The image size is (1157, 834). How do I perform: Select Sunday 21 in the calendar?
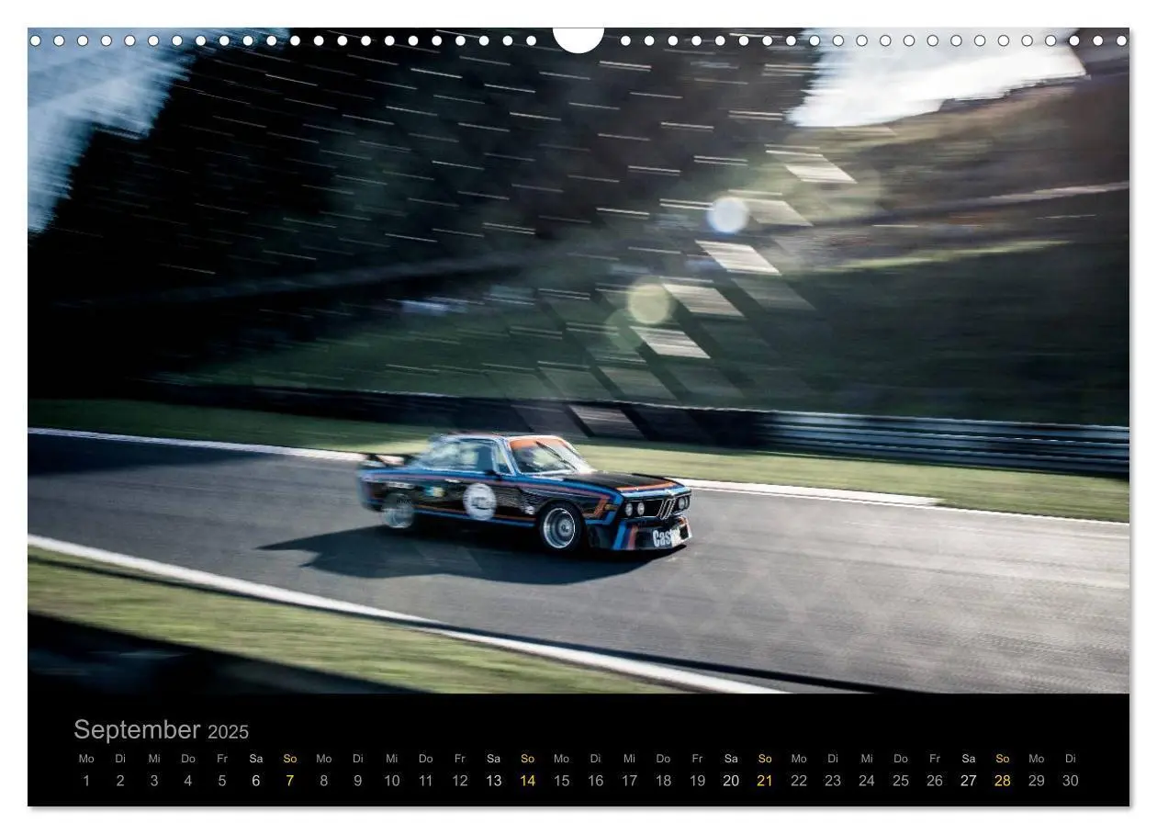click(765, 781)
